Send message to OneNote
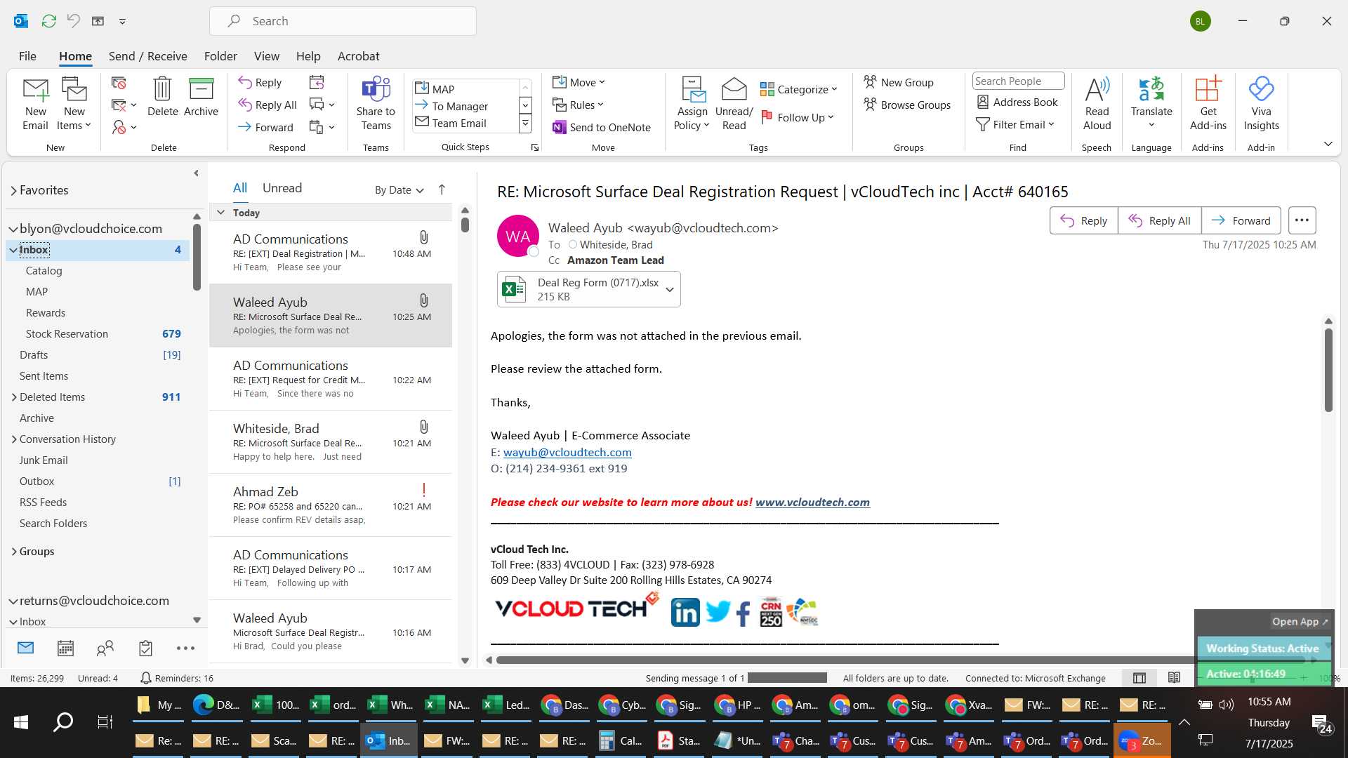This screenshot has height=758, width=1348. pyautogui.click(x=602, y=127)
